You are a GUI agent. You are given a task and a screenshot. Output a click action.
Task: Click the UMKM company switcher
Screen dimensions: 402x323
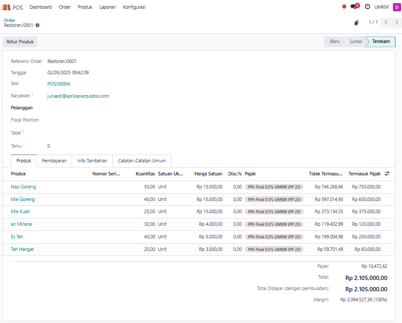(x=382, y=7)
